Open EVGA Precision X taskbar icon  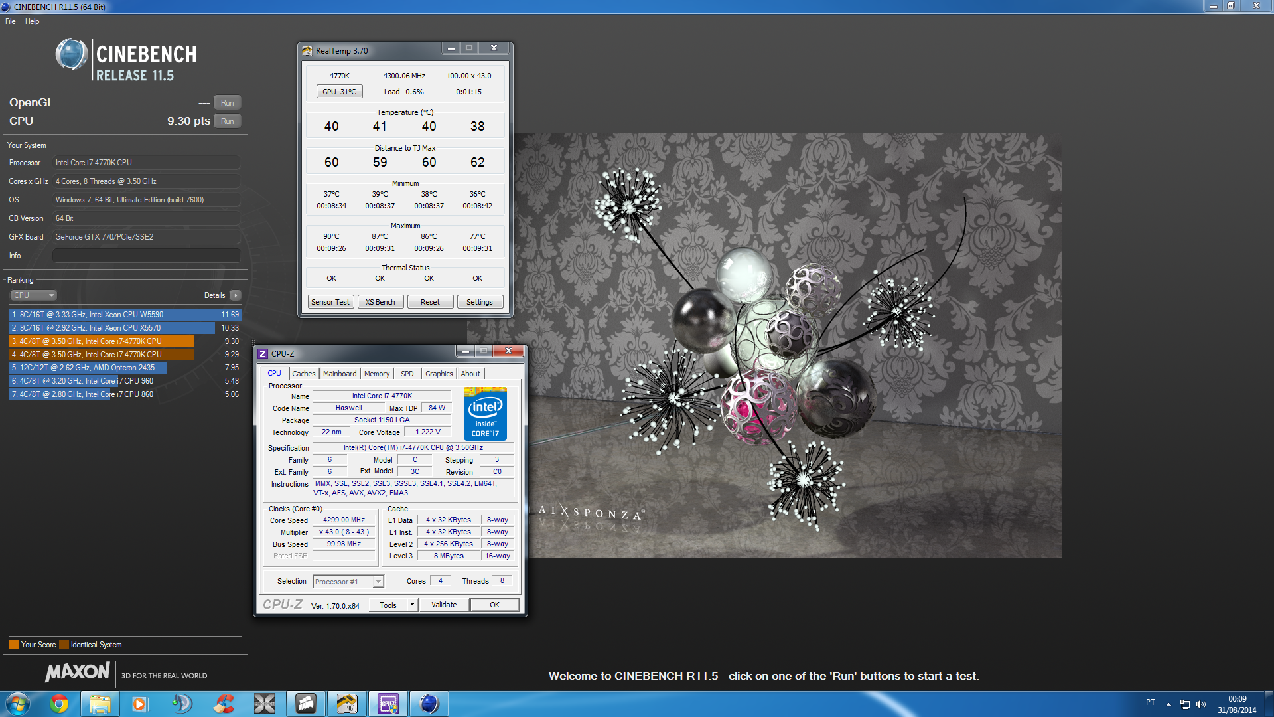(x=264, y=704)
